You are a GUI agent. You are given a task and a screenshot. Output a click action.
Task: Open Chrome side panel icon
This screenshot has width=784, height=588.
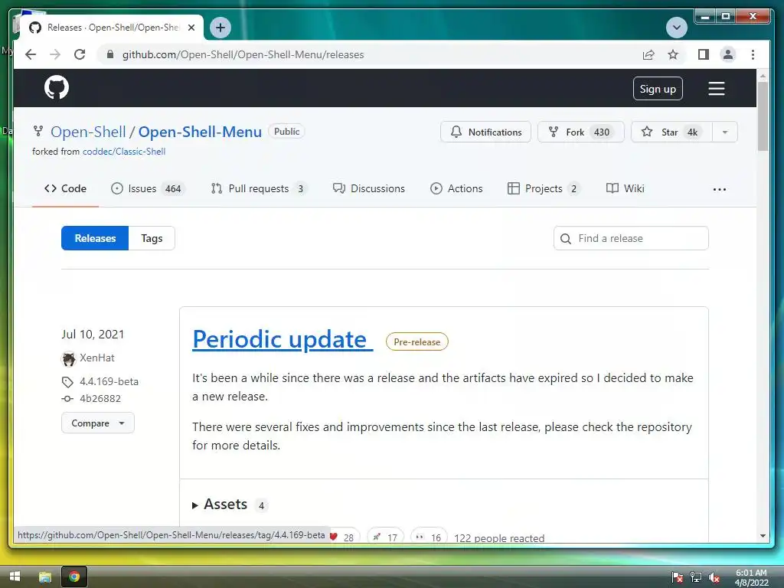click(x=703, y=54)
